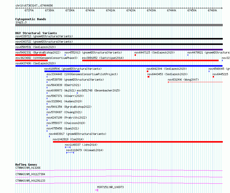
Task: Select nsv6099973 Wu2021 variant label
Action: [x=61, y=90]
